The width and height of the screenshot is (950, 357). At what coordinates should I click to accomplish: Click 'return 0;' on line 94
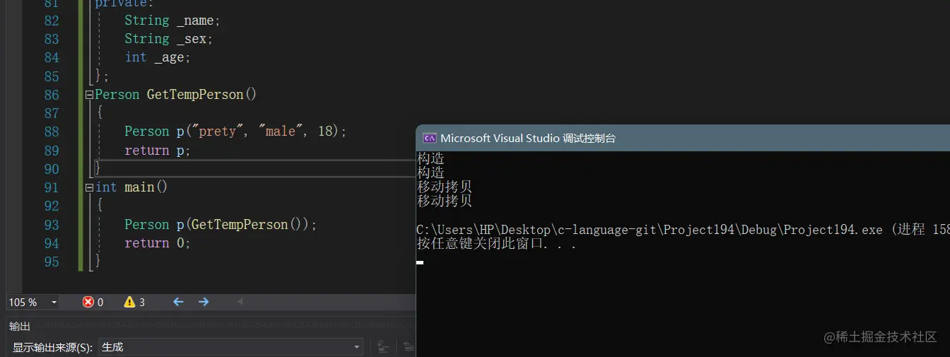(x=158, y=243)
